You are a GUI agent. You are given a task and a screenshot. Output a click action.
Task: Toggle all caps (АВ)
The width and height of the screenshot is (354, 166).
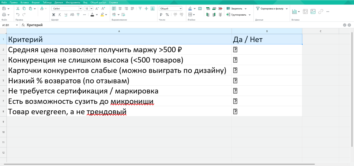click(72, 14)
